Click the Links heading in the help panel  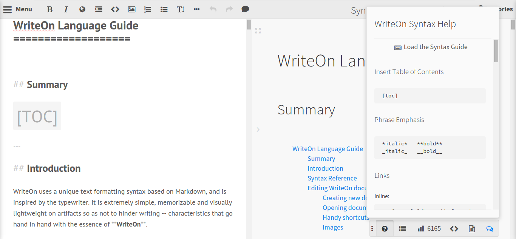pos(382,176)
